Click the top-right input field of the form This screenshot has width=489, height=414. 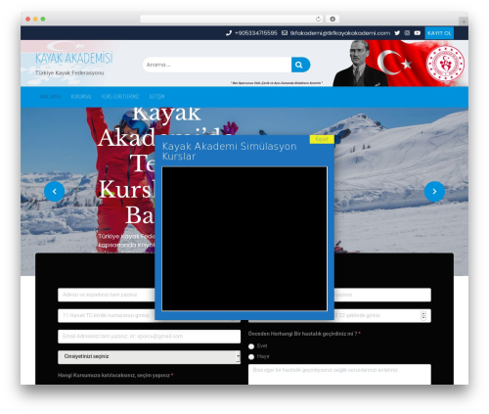point(382,295)
